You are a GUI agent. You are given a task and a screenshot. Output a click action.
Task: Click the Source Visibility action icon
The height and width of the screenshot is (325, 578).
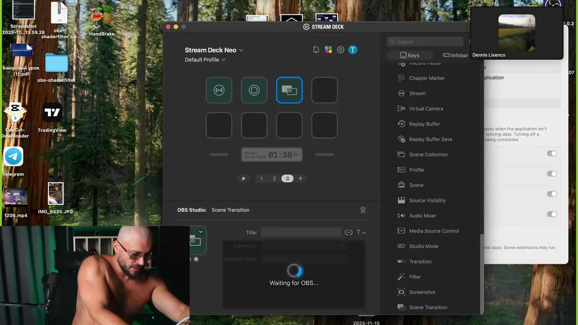click(401, 200)
